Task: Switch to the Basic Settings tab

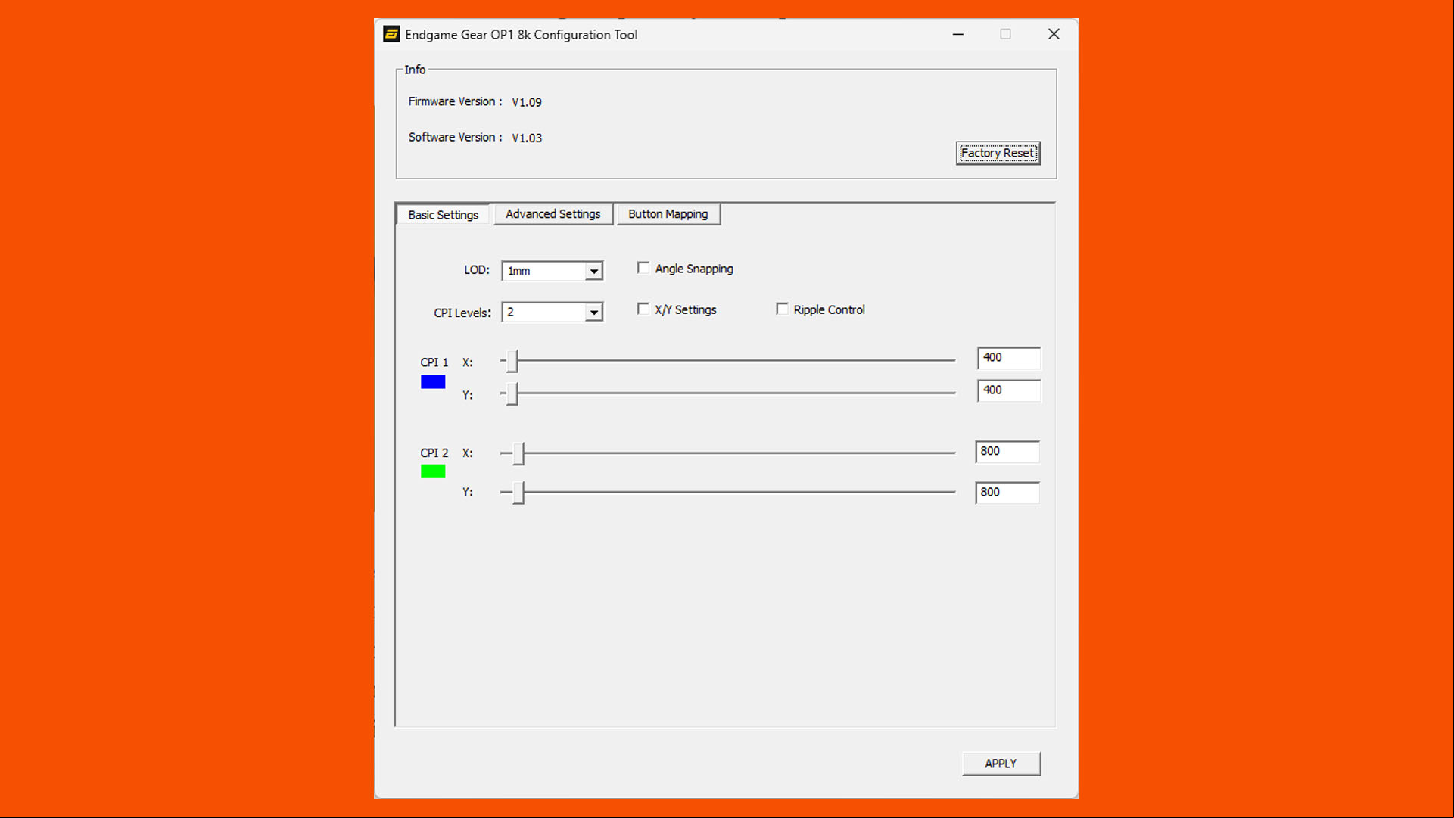Action: (443, 215)
